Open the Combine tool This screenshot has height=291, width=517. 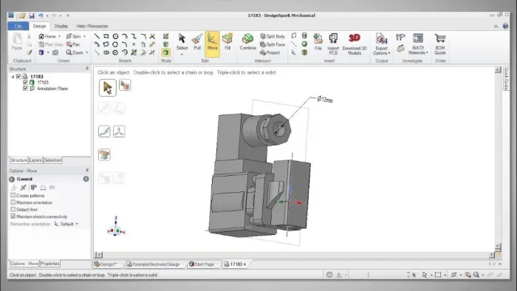(x=248, y=42)
